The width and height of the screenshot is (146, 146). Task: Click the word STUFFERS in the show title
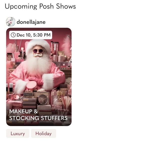tap(54, 118)
